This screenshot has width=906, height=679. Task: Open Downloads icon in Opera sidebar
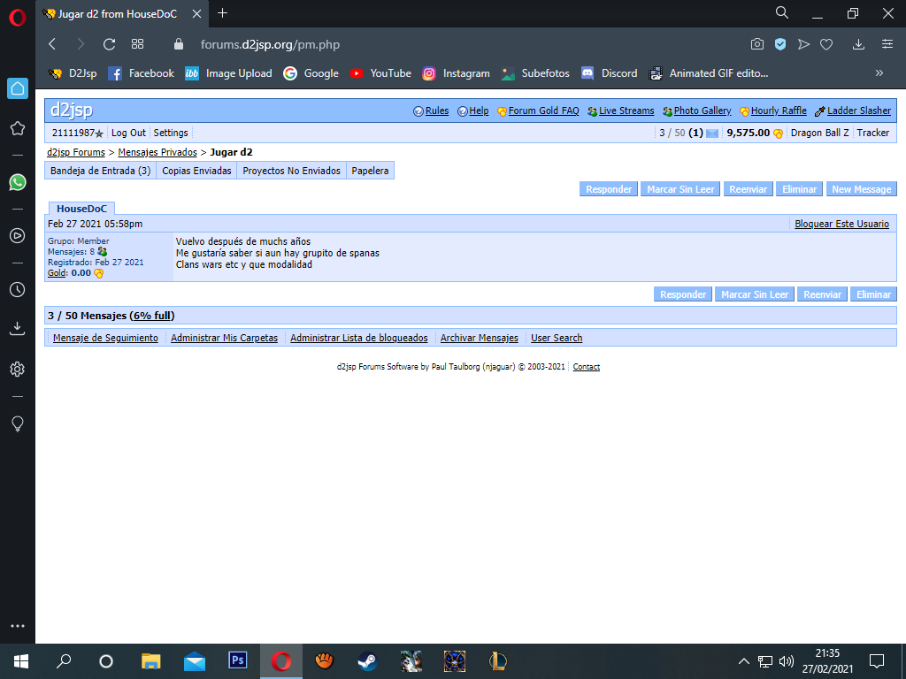[x=18, y=329]
